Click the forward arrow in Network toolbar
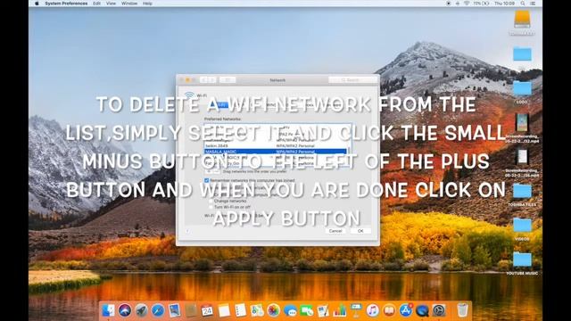The height and width of the screenshot is (321, 571). [212, 79]
